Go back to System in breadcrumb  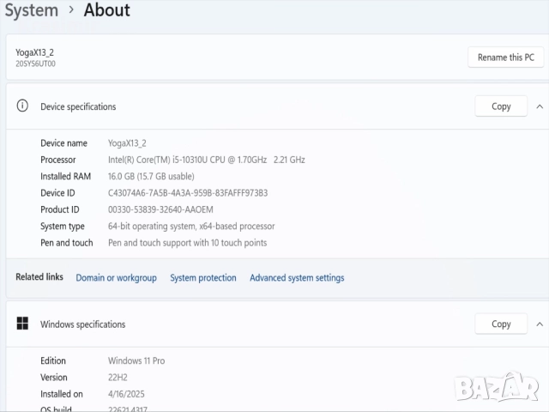coord(32,10)
